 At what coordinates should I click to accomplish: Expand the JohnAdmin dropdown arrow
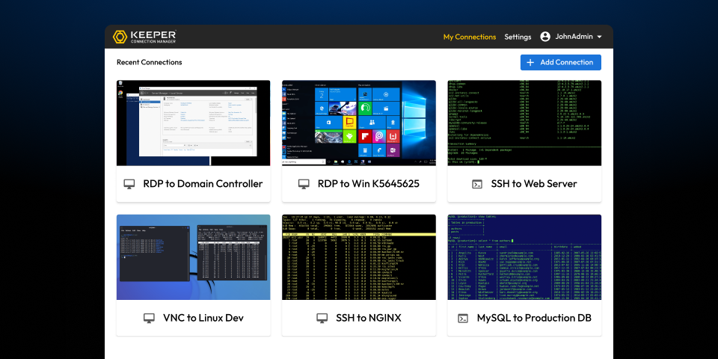tap(600, 37)
